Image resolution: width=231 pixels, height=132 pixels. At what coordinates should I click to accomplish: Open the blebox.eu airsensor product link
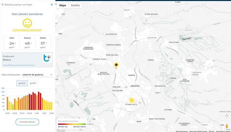pyautogui.click(x=16, y=65)
